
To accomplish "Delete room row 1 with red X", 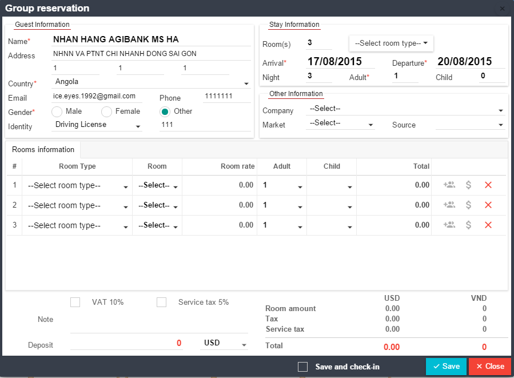I will (488, 185).
